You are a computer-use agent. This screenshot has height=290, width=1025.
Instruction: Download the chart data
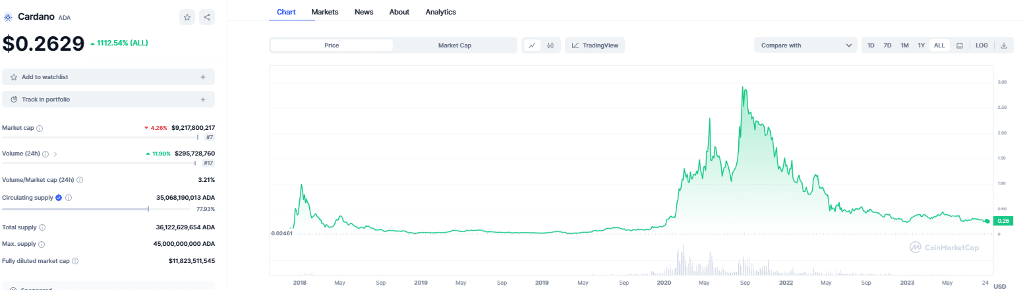click(x=1003, y=45)
